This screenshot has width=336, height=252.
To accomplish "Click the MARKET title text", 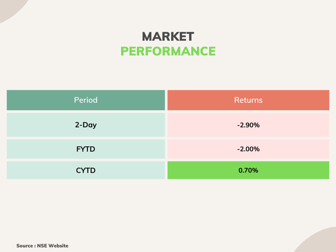I will [x=168, y=36].
